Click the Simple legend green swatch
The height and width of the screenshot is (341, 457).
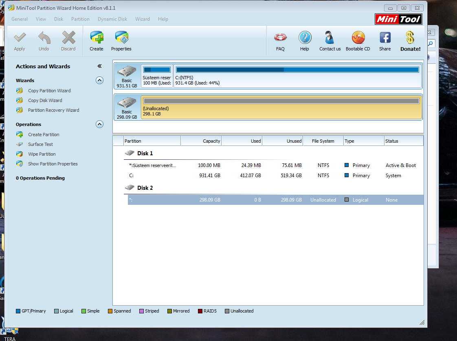click(x=83, y=311)
